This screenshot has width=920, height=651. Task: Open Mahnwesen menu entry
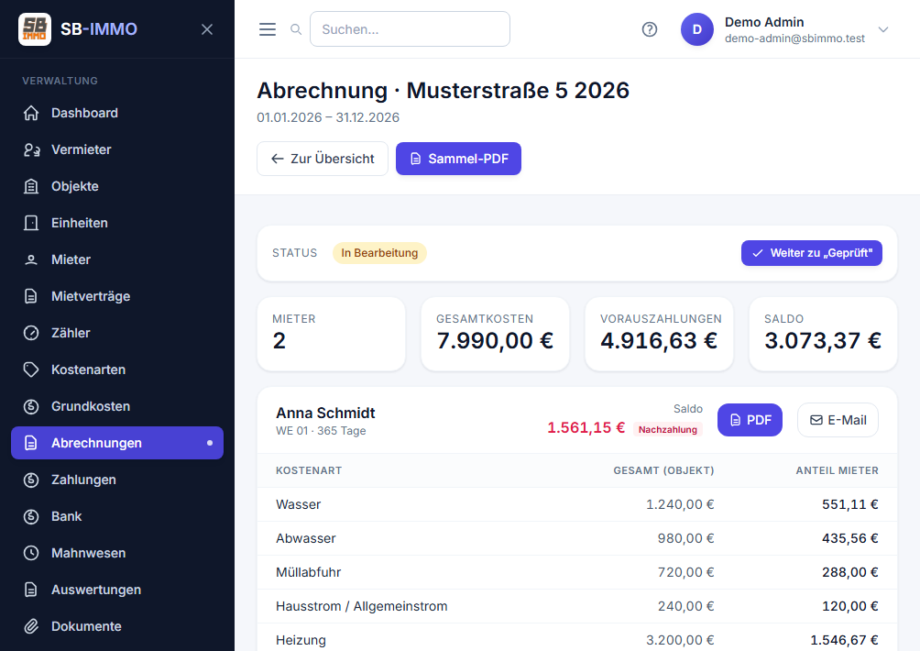[117, 553]
